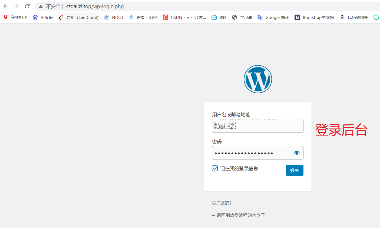This screenshot has height=228, width=380.
Task: Open the 首页 - 洛谷 bookmark
Action: [x=143, y=17]
